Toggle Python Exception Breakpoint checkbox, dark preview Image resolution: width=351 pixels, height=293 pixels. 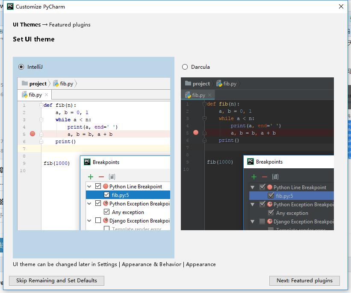(x=263, y=204)
